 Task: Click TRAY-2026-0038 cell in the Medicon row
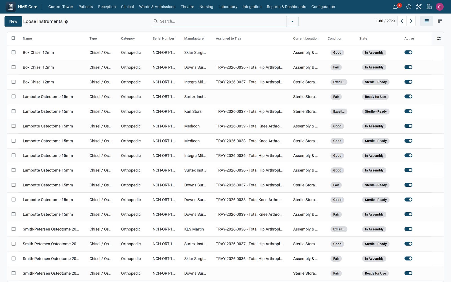249,141
